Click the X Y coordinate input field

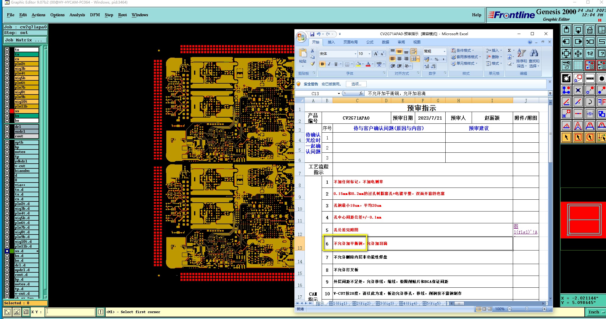tap(70, 312)
